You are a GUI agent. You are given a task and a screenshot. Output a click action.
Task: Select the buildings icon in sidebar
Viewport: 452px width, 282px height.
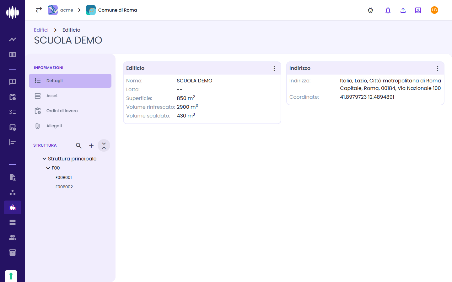point(13,207)
